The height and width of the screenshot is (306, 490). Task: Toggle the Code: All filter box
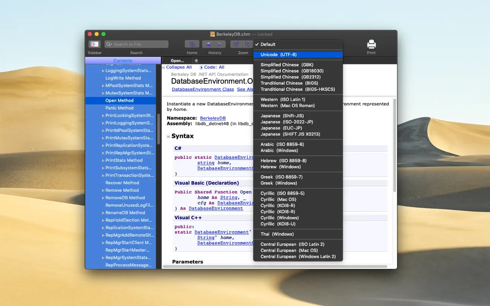click(x=202, y=67)
